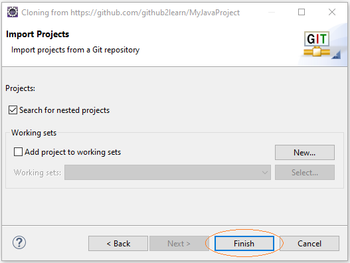
Task: Click the Working sets dropdown arrow
Action: point(265,173)
